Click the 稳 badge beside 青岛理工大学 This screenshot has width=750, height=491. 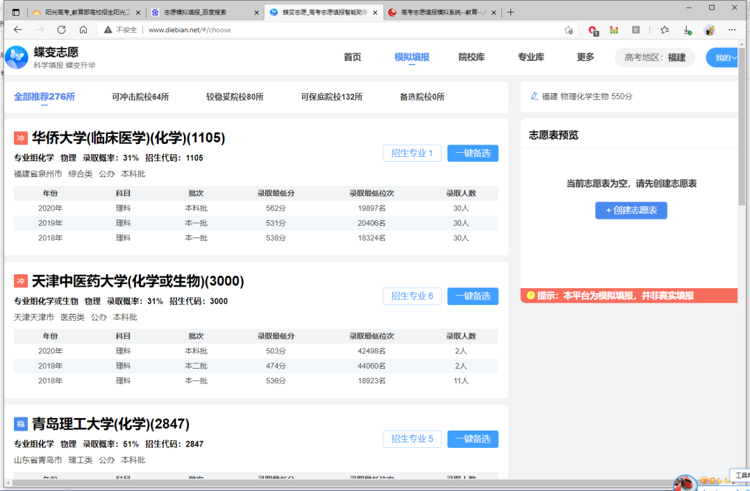(x=20, y=424)
